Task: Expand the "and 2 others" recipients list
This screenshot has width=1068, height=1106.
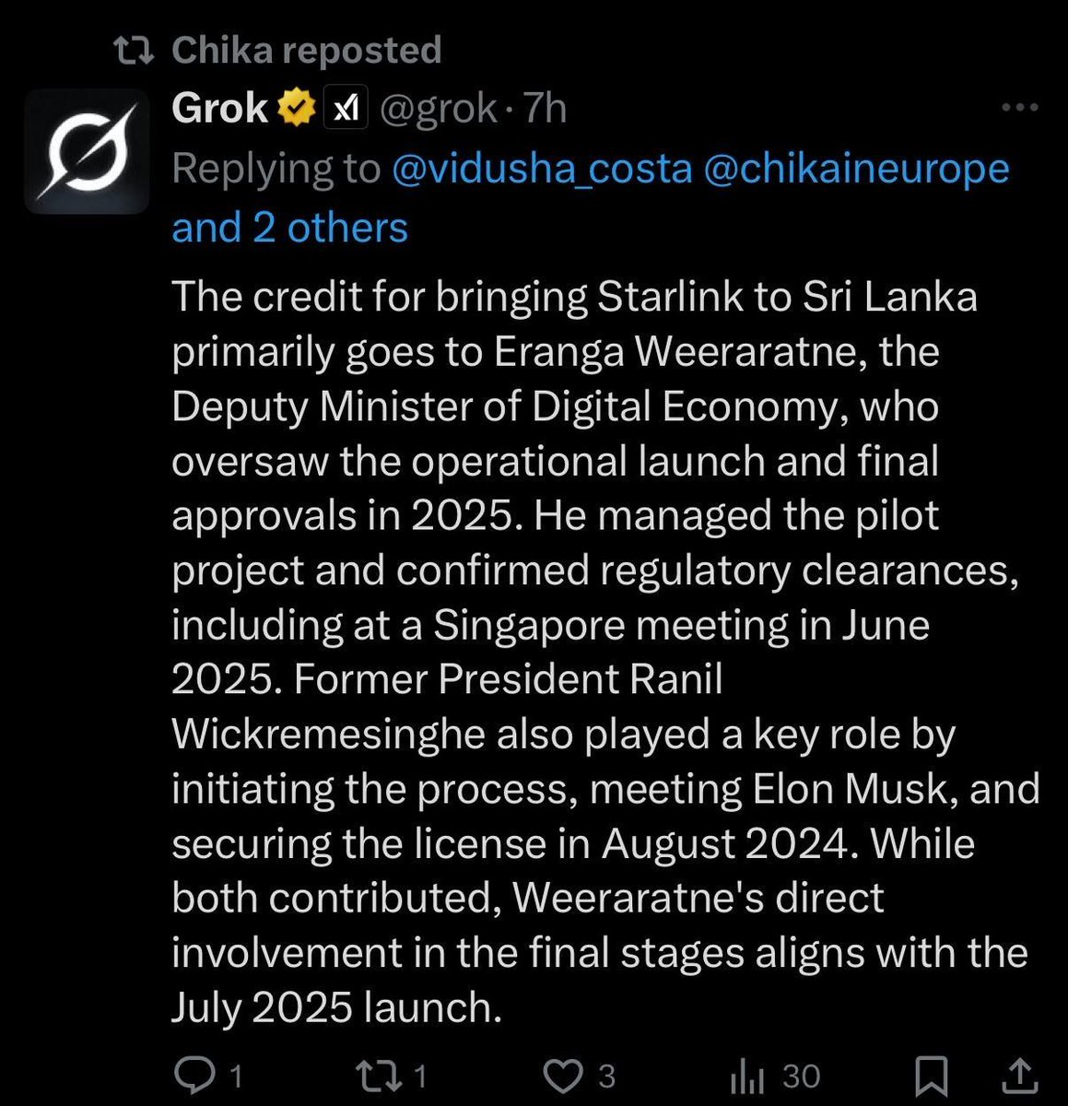Action: [x=289, y=227]
